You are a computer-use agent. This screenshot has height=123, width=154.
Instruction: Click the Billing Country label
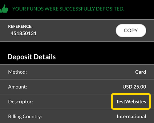pos(25,117)
